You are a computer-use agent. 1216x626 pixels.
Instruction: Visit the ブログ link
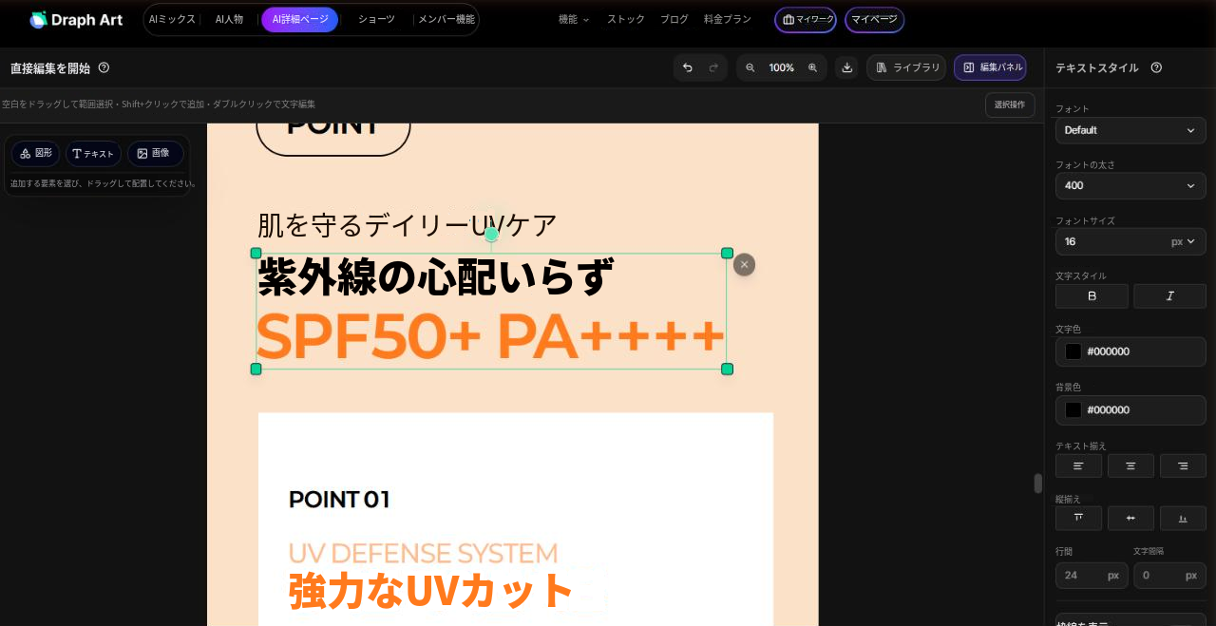point(674,19)
